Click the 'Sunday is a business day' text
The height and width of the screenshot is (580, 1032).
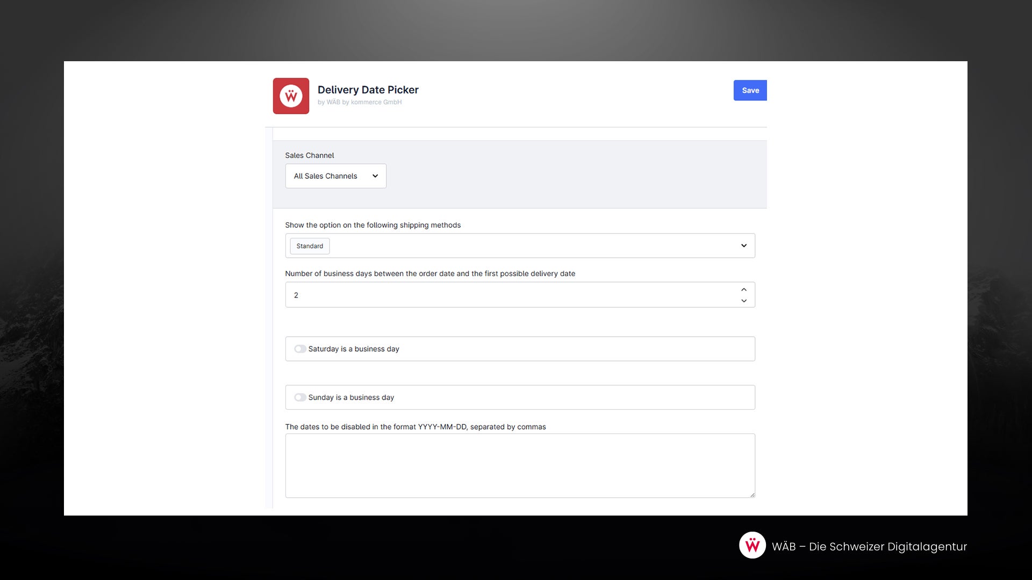(351, 397)
